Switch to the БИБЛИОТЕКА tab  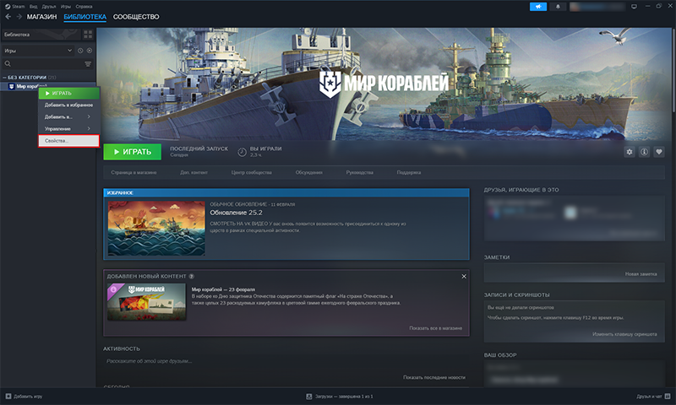click(85, 17)
